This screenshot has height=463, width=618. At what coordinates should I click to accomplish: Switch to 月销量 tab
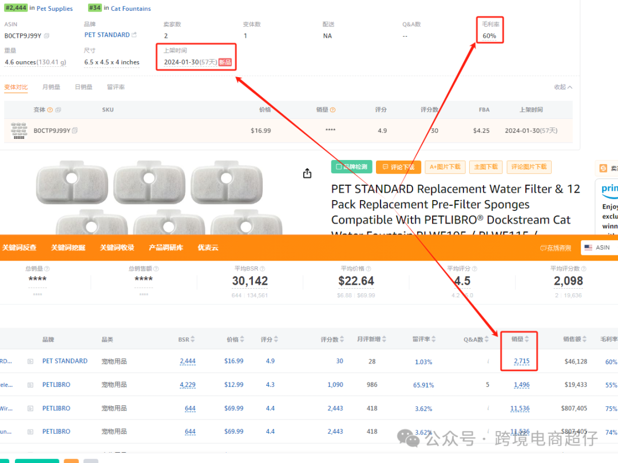point(51,87)
